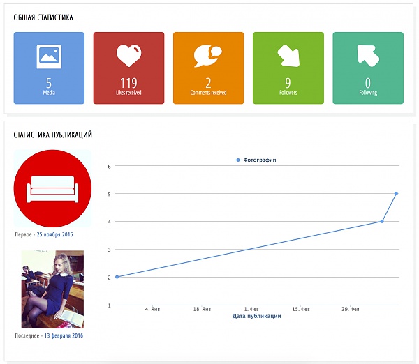Click the chart data point at value 4
The height and width of the screenshot is (364, 419).
pyautogui.click(x=382, y=221)
